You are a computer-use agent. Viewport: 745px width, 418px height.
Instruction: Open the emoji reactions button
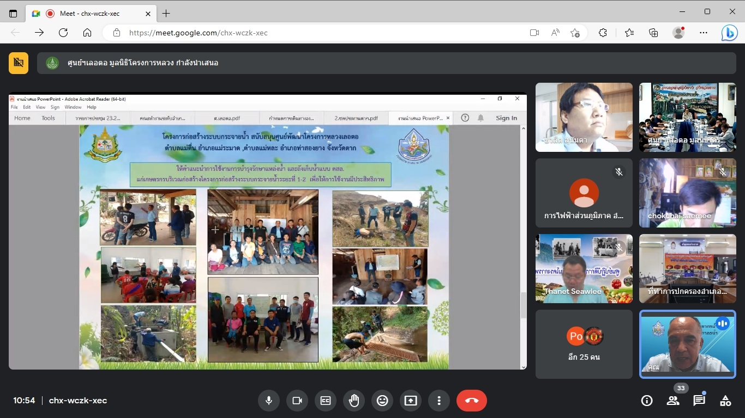point(382,401)
